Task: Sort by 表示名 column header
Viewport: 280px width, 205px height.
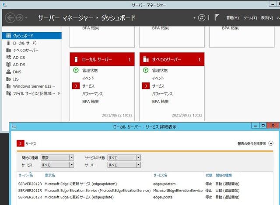Action: tap(50, 175)
